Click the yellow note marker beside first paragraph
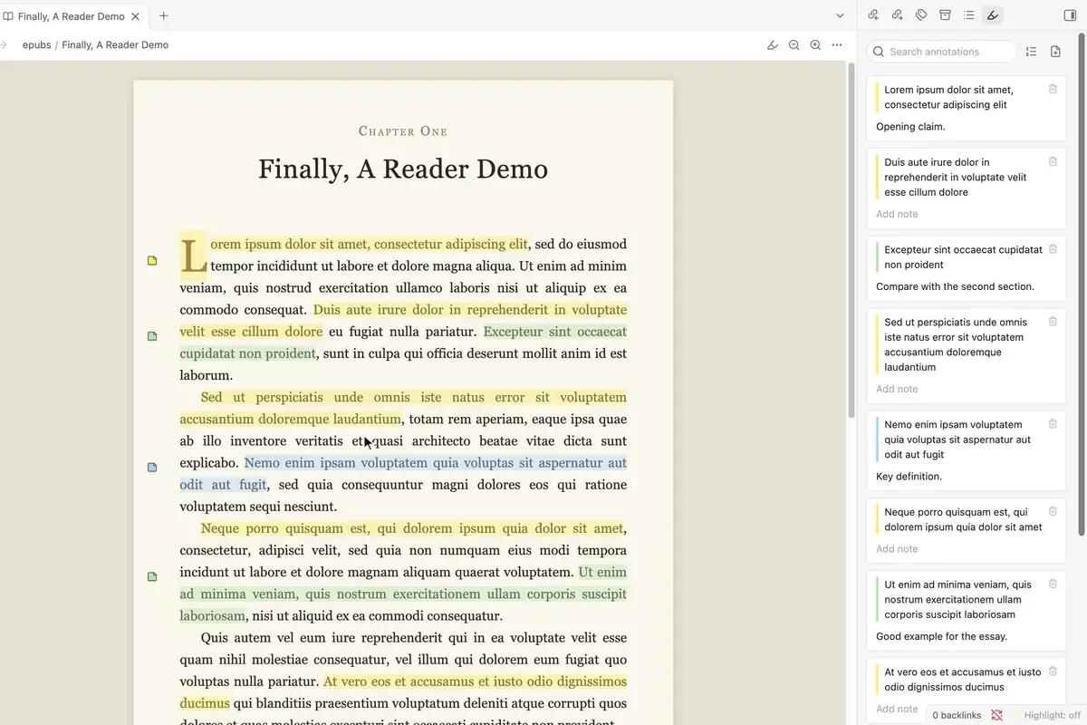Viewport: 1087px width, 725px height. (x=152, y=260)
